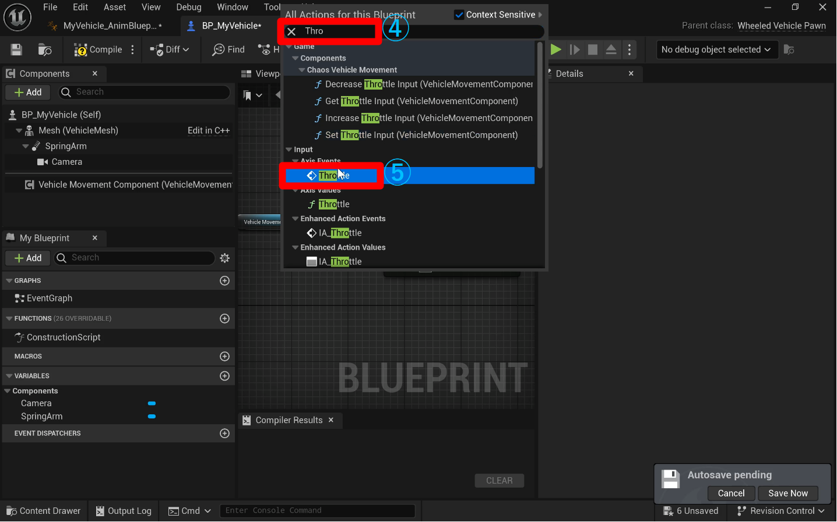Add a new component
Viewport: 837px width, 522px height.
coord(28,92)
